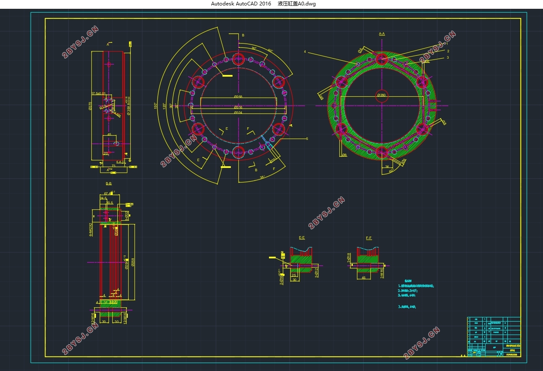543x371 pixels.
Task: Click part callout number 3
Action: coord(447,58)
